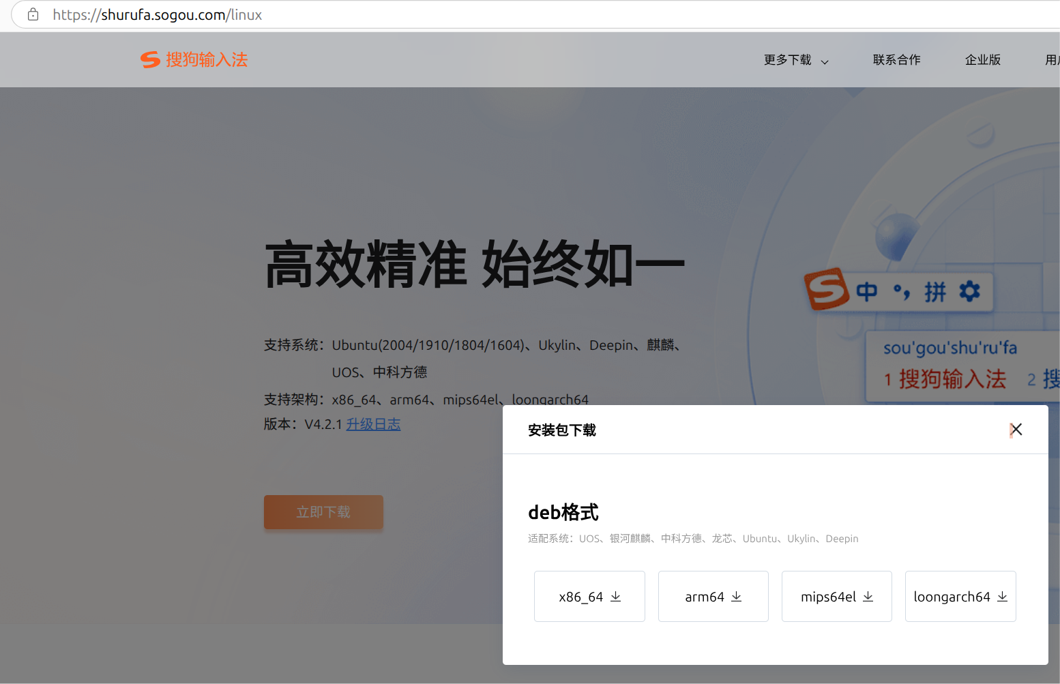Screen dimensions: 1060x684
Task: Click the 立即下载 button
Action: coord(323,512)
